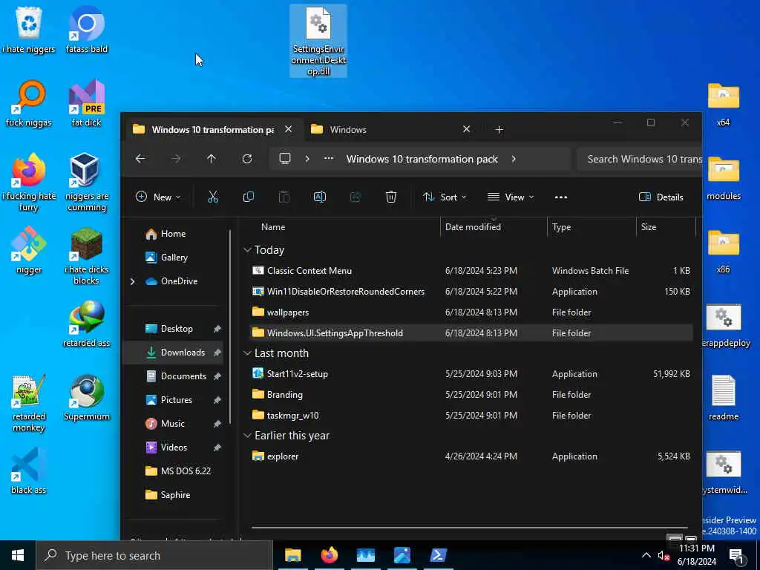Image resolution: width=760 pixels, height=570 pixels.
Task: Click the Search Windows 10 transformation pack field
Action: (x=640, y=159)
